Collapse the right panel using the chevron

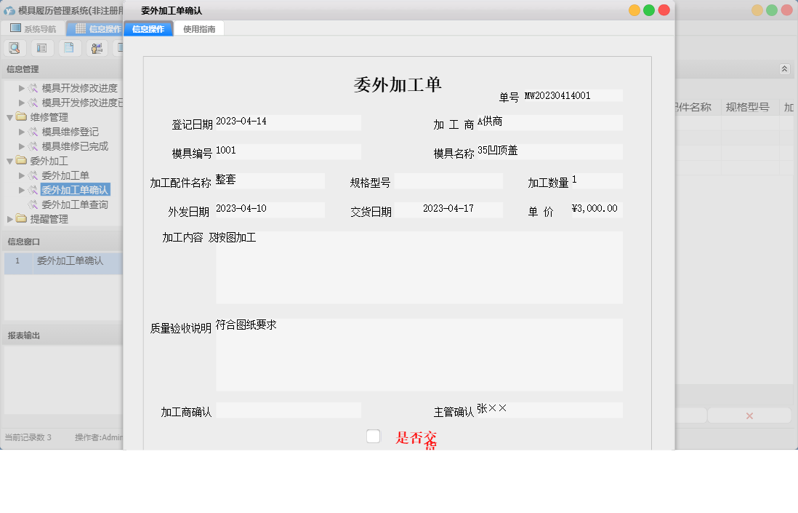pyautogui.click(x=784, y=68)
